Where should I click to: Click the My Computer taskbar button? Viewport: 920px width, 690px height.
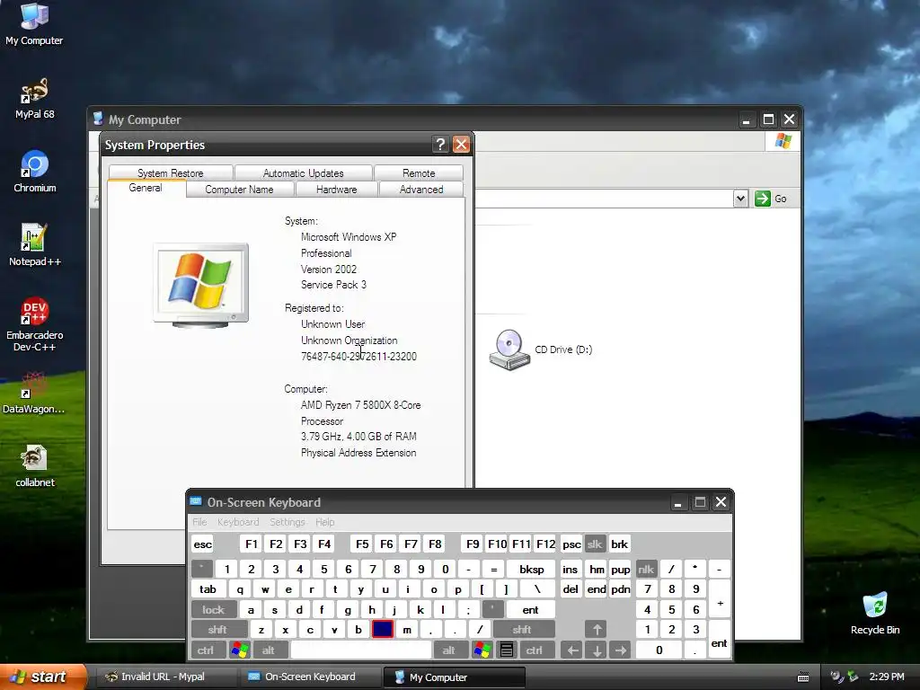(454, 677)
